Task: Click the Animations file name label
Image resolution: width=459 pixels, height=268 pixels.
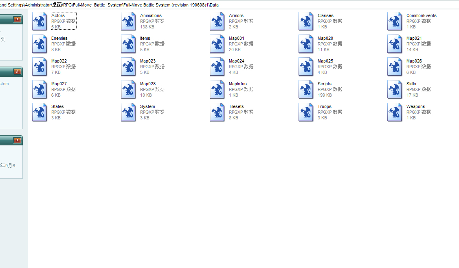Action: (x=151, y=15)
